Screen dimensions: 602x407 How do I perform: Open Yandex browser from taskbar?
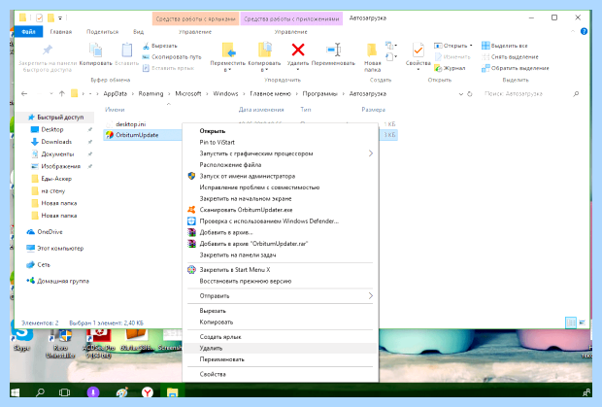(148, 392)
